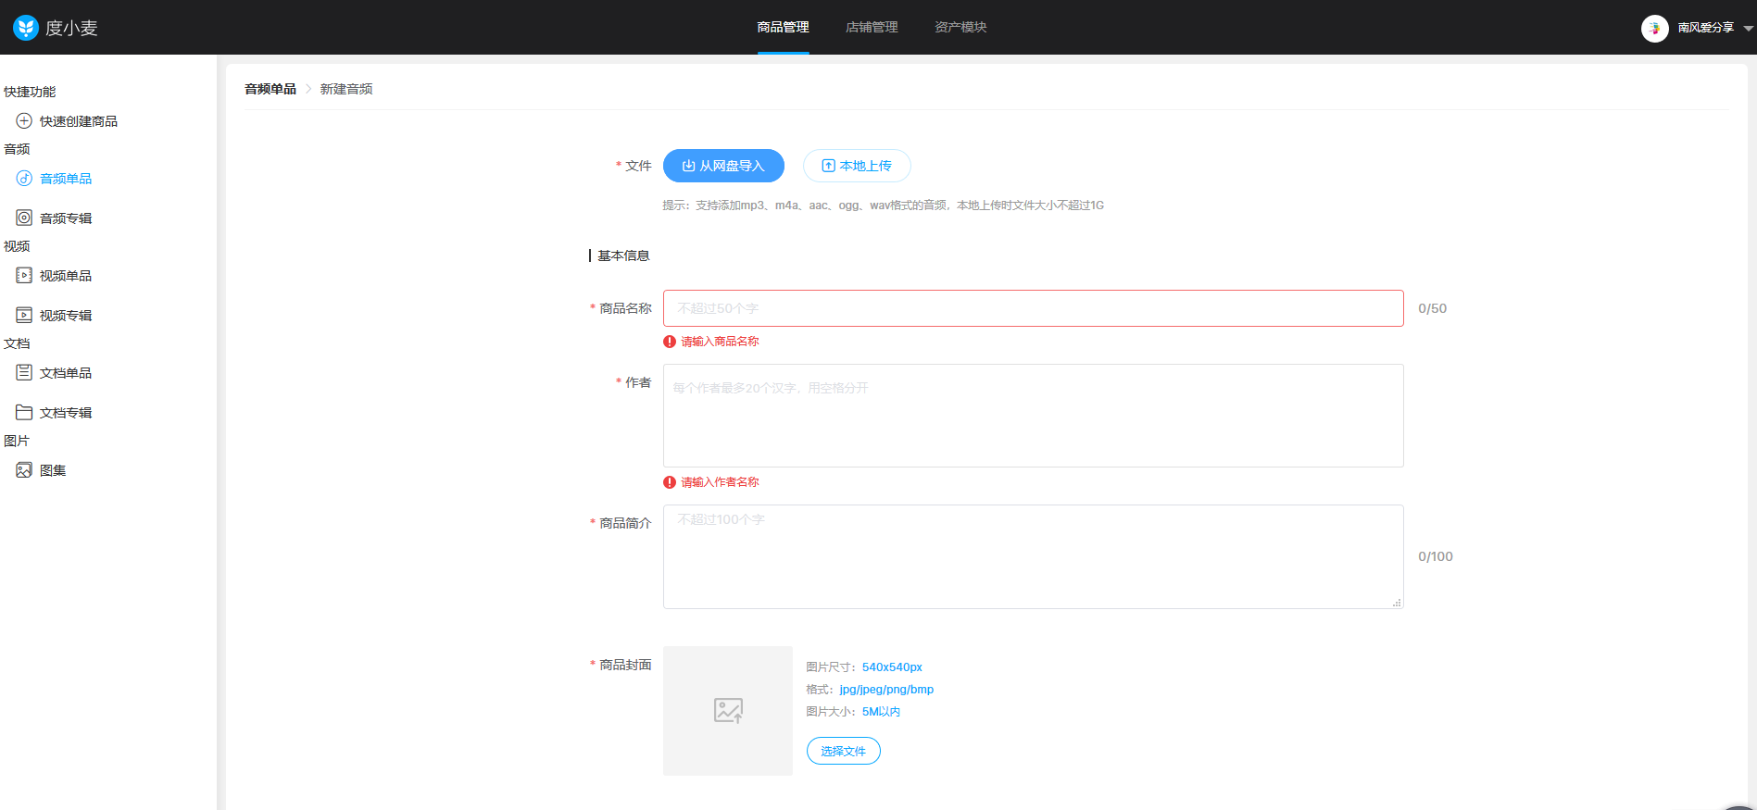Screen dimensions: 1757x810
Task: Focus the 商品名称 input field
Action: coord(1033,308)
